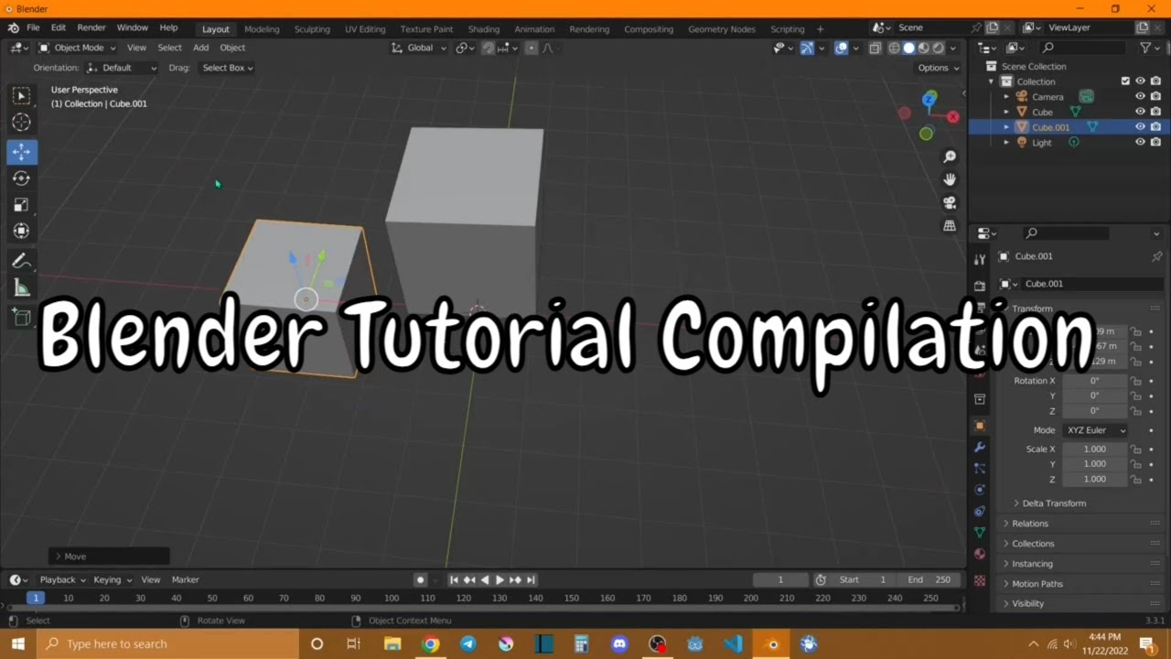This screenshot has width=1171, height=659.
Task: Activate the Move tool
Action: 22,152
